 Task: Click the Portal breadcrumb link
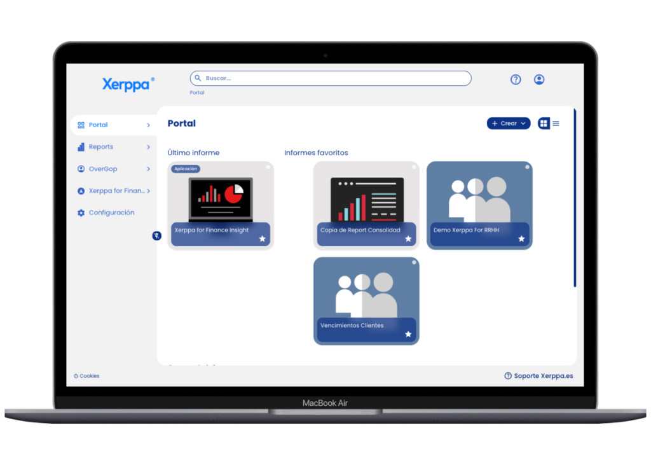[197, 93]
